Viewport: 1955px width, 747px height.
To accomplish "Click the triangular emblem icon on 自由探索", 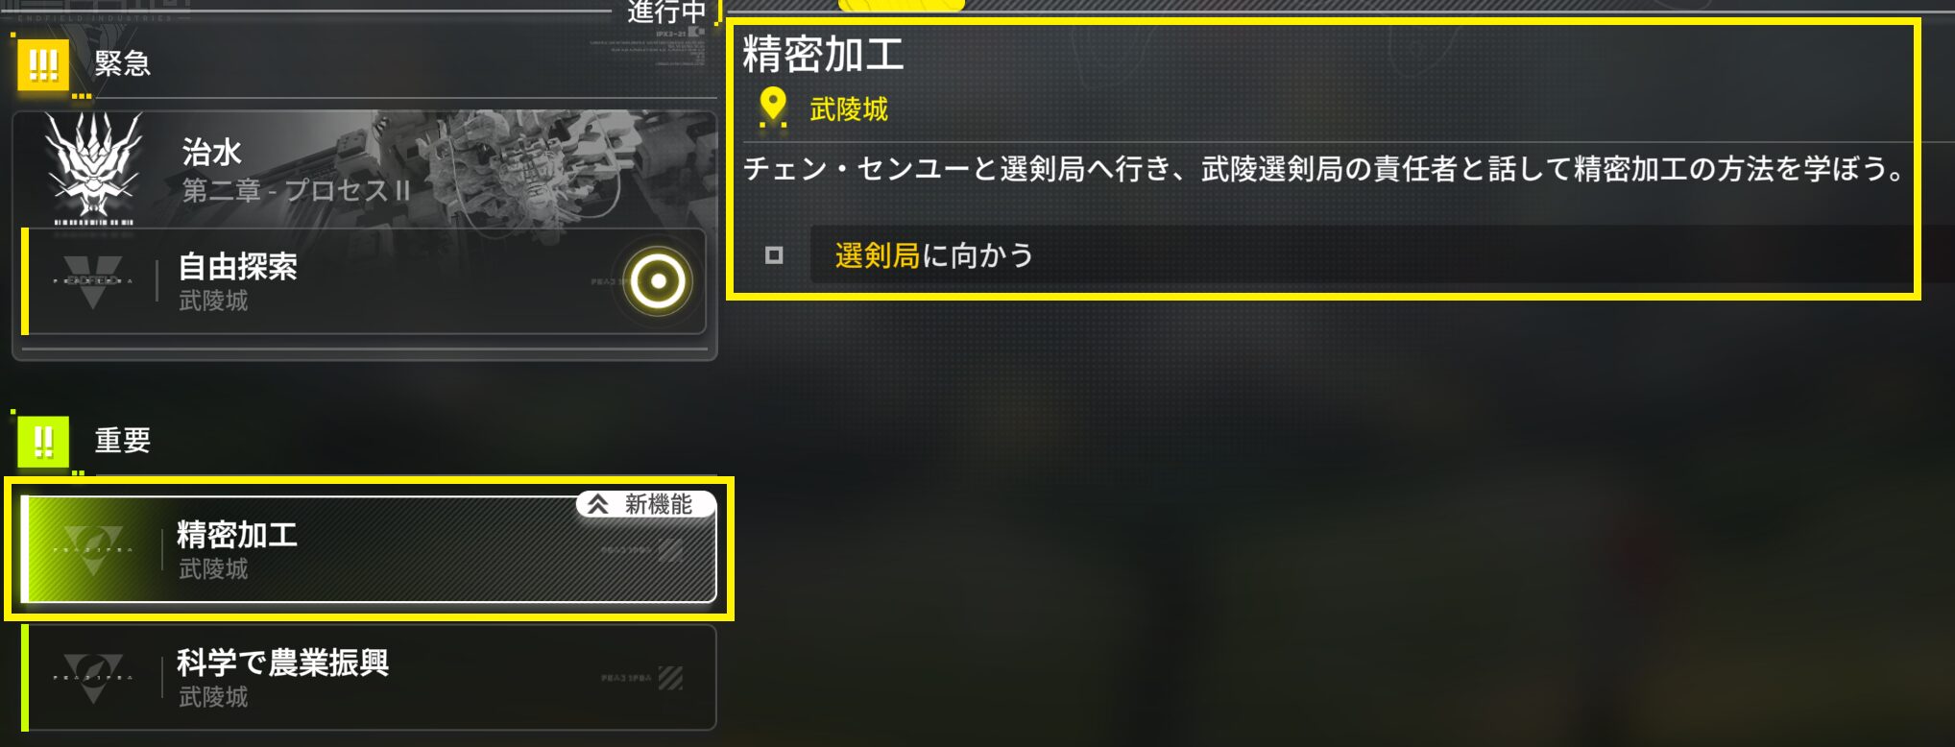I will click(x=93, y=281).
